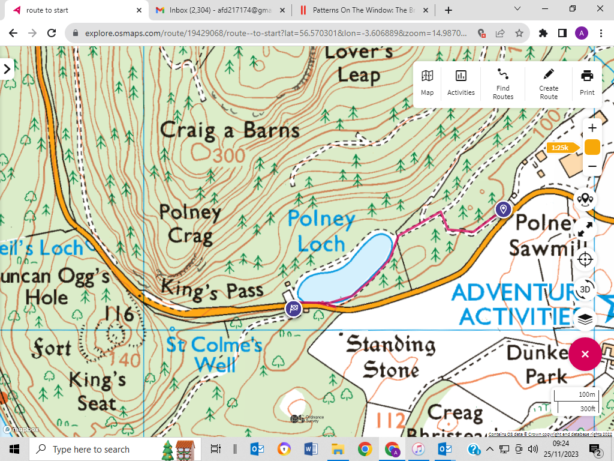Show nearby places with the pin-area icon
The width and height of the screenshot is (614, 461).
[x=585, y=200]
